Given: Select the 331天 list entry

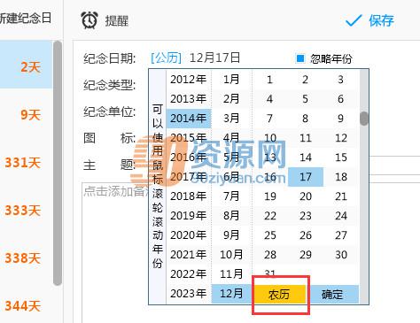Looking at the screenshot, I should click(27, 162).
